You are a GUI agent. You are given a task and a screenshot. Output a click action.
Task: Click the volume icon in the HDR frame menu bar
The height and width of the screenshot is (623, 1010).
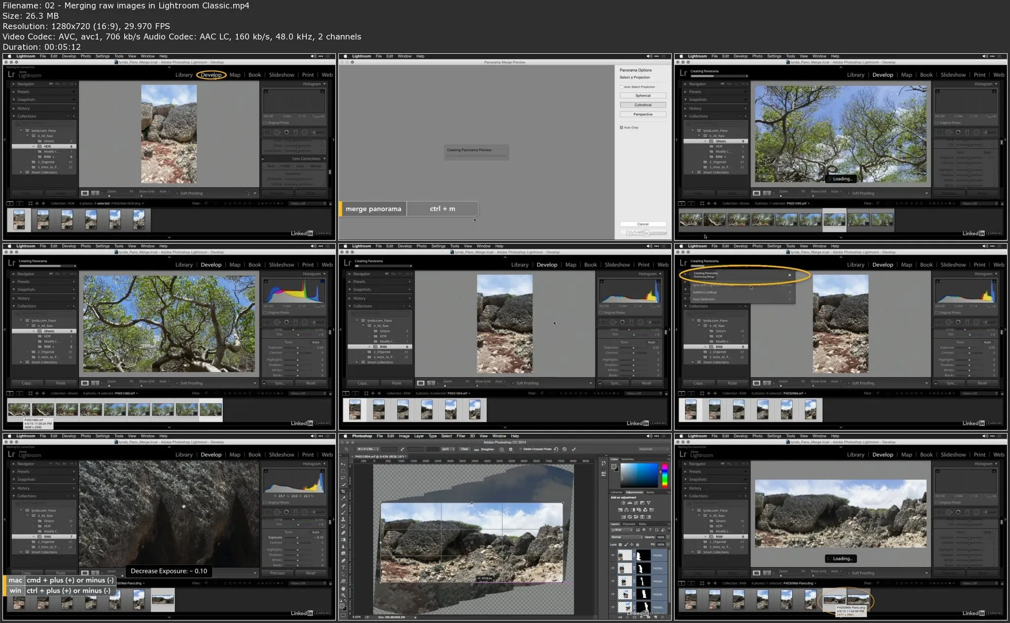pos(314,56)
